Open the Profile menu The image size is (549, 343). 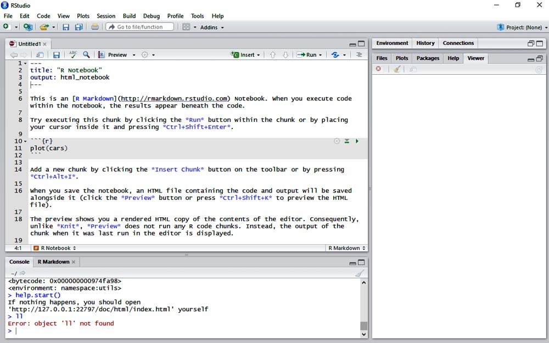[x=176, y=16]
